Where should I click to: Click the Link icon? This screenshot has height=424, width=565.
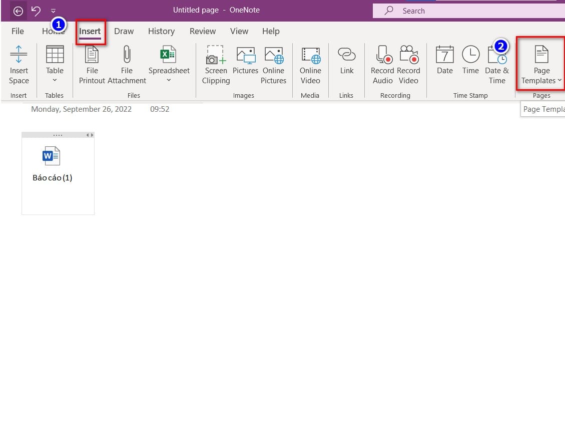click(346, 55)
